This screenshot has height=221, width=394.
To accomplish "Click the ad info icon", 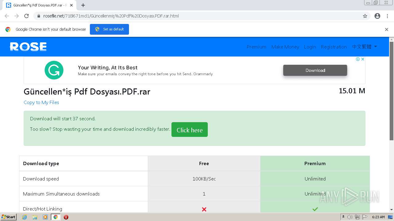I will [x=358, y=59].
